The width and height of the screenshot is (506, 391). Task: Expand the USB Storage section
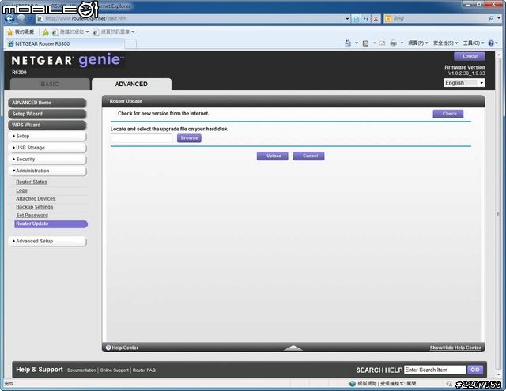[47, 148]
